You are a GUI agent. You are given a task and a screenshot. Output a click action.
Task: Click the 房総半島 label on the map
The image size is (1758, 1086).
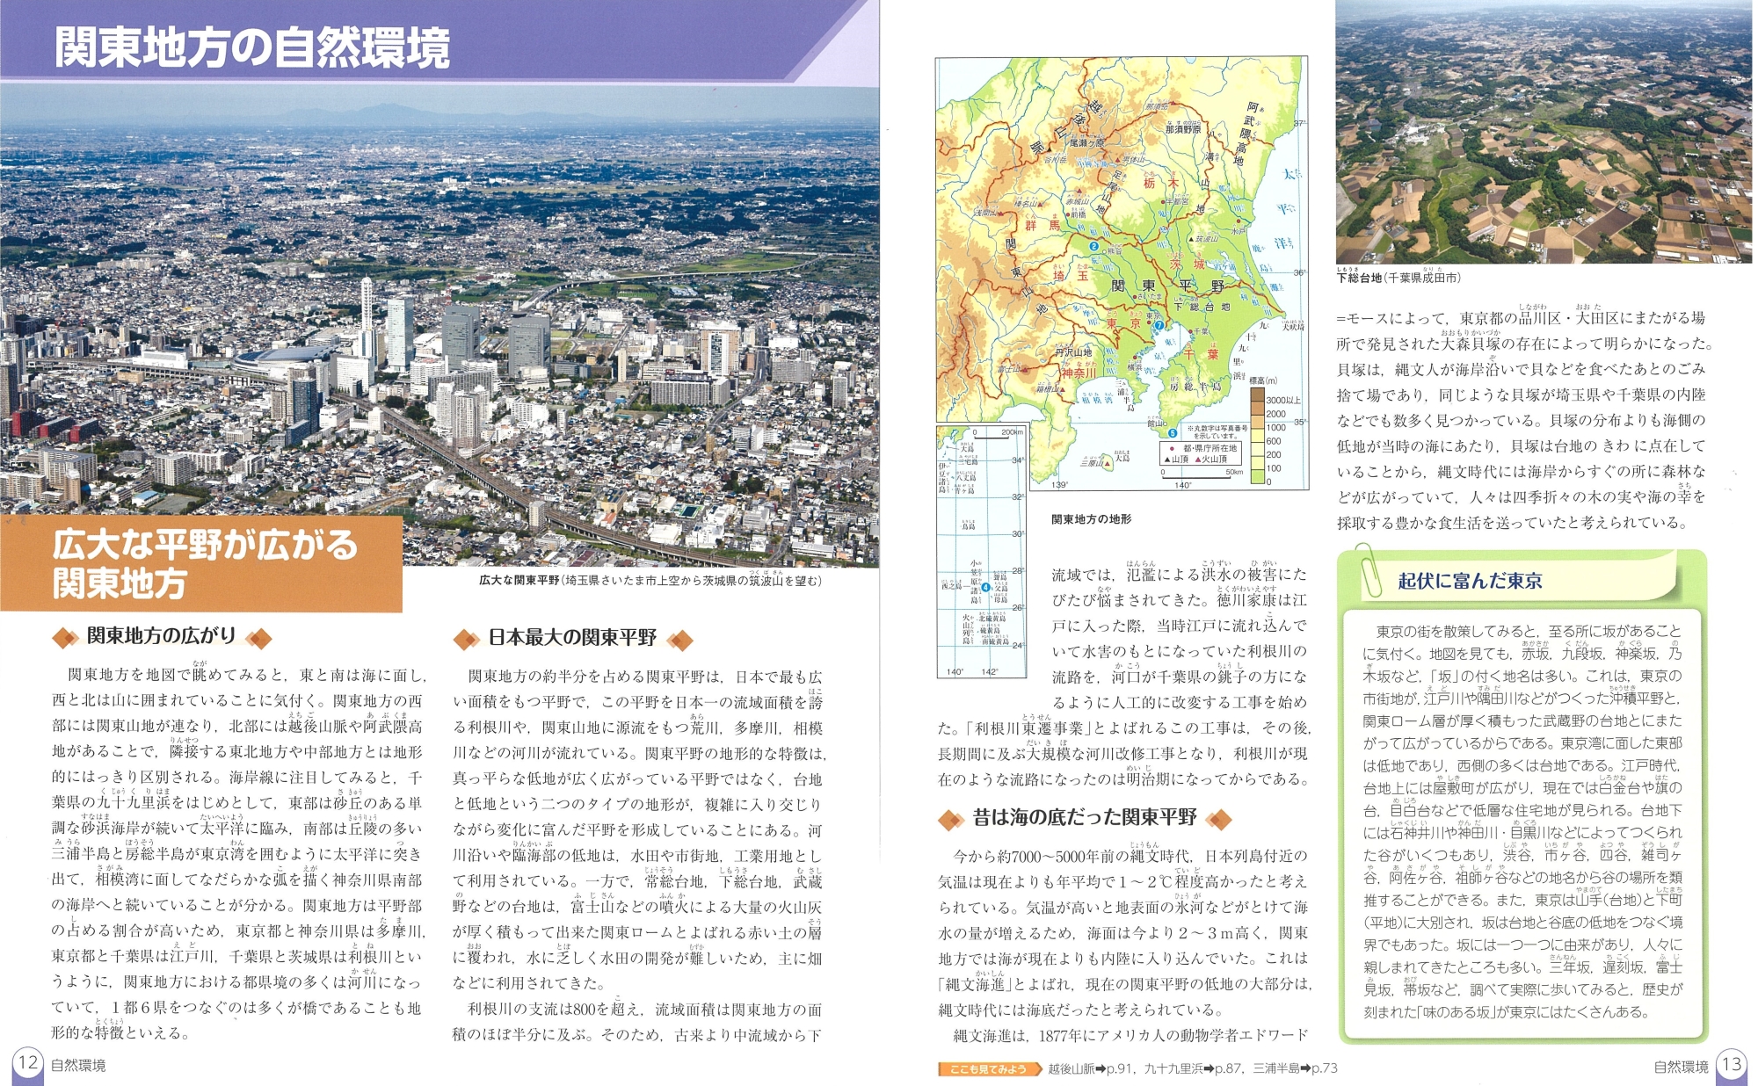[1196, 387]
